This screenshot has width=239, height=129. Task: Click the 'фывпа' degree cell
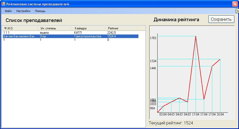tap(44, 33)
